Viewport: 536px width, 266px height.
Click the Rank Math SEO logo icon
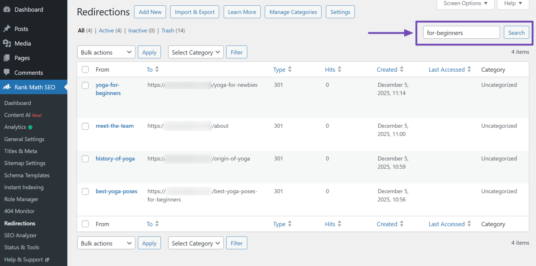tap(7, 87)
